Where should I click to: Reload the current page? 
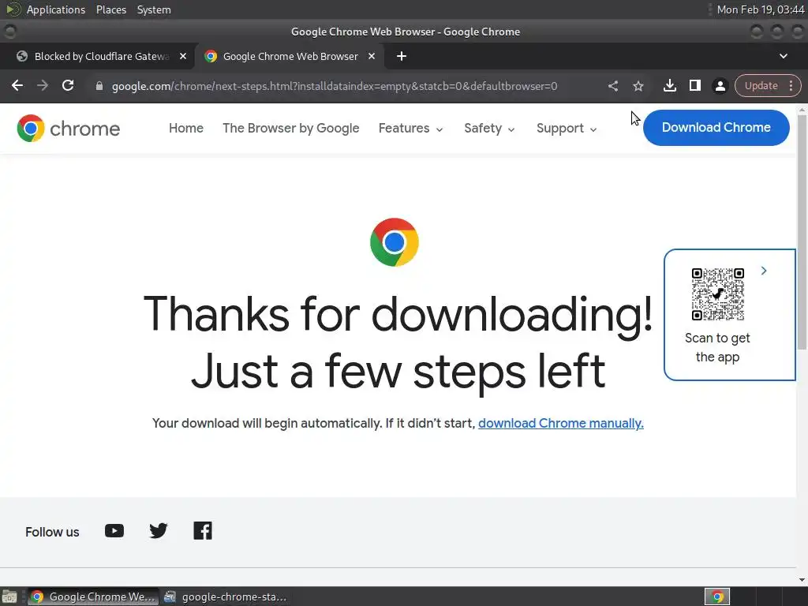68,85
